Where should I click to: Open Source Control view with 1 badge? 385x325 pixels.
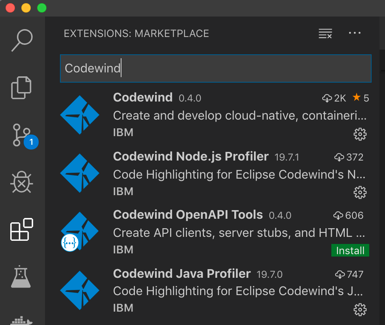(25, 136)
